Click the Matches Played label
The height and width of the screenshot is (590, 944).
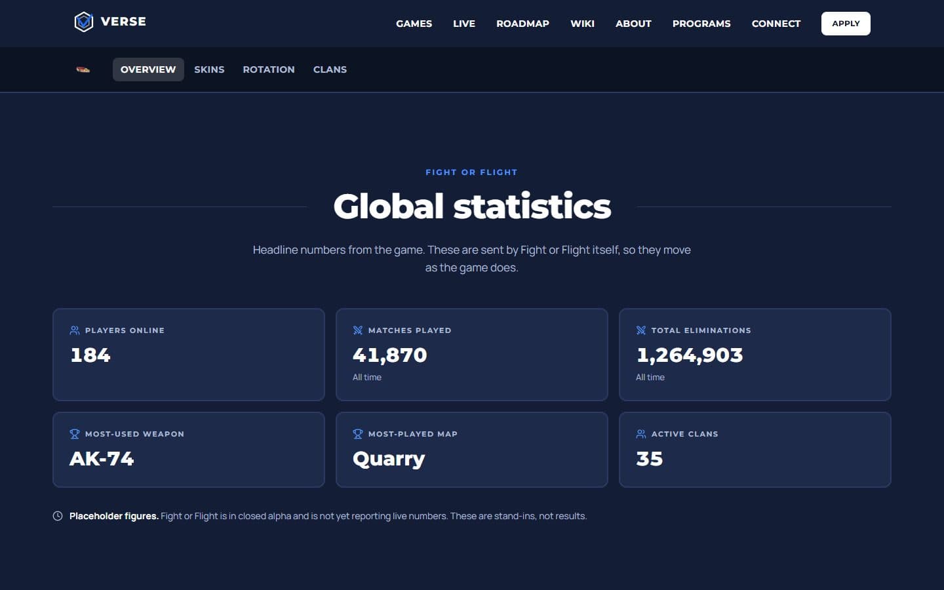[410, 330]
